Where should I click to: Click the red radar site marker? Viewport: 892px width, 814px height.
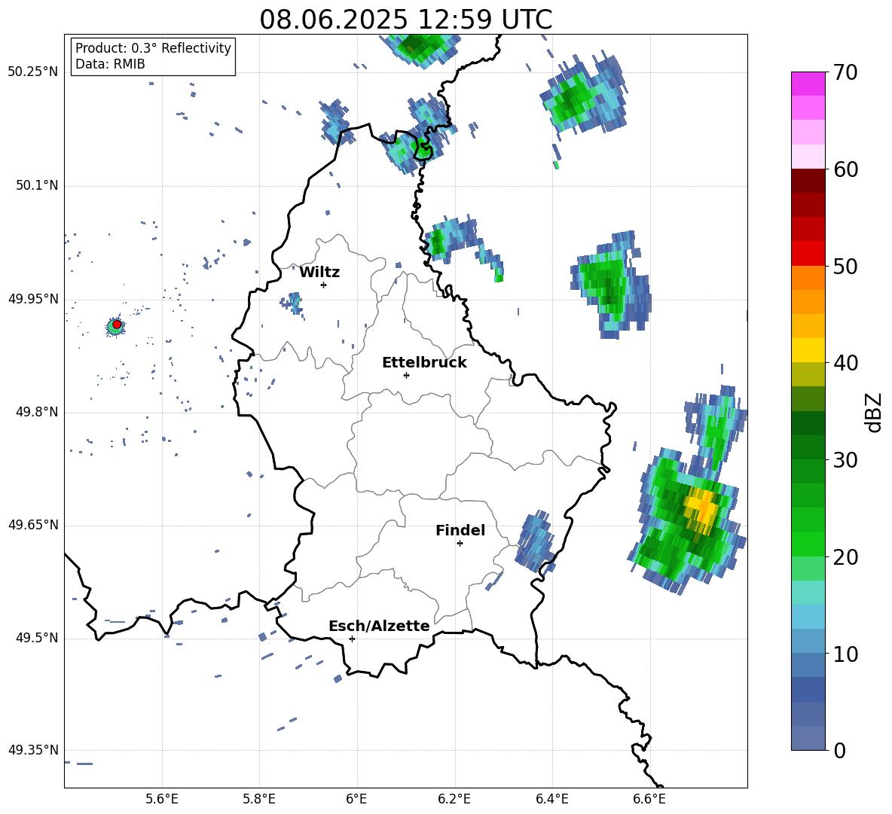[117, 324]
